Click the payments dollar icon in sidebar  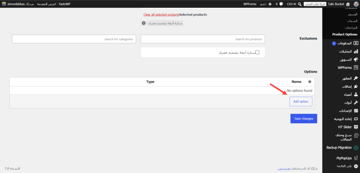[x=356, y=43]
